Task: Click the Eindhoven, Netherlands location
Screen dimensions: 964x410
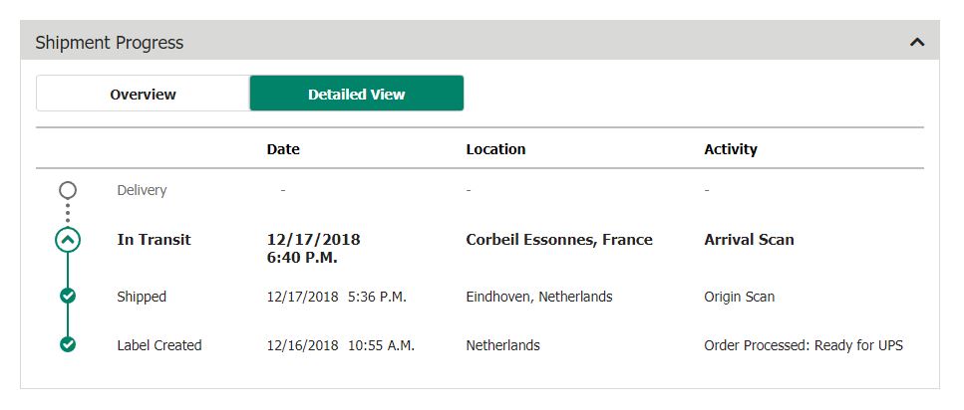Action: point(539,297)
